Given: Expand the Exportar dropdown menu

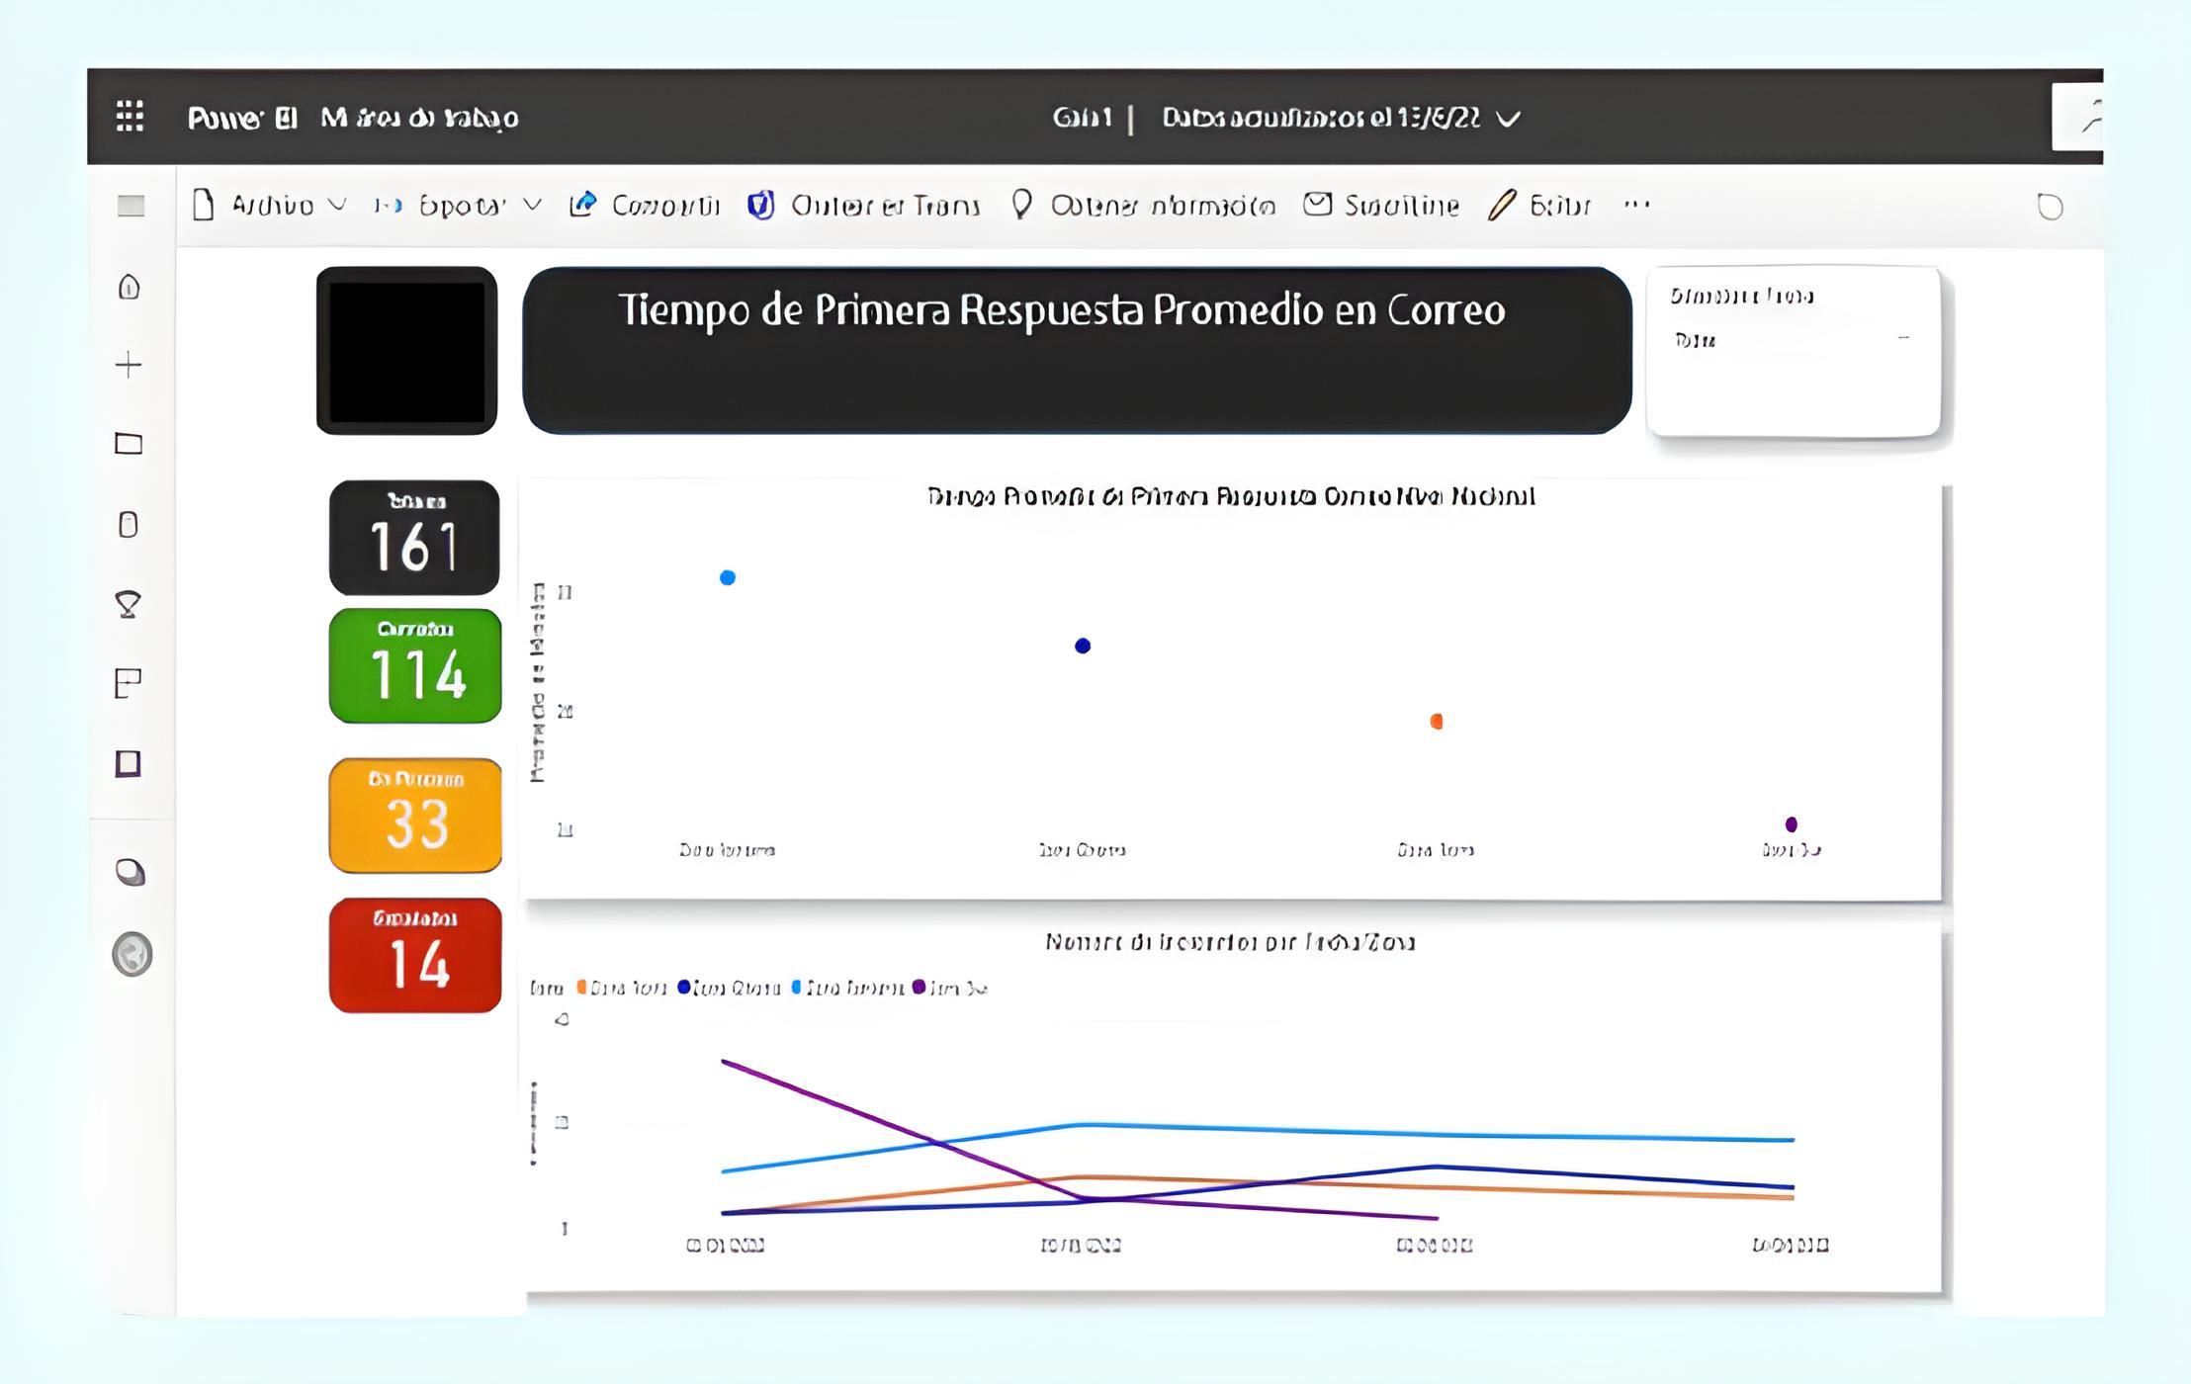Looking at the screenshot, I should pyautogui.click(x=460, y=205).
